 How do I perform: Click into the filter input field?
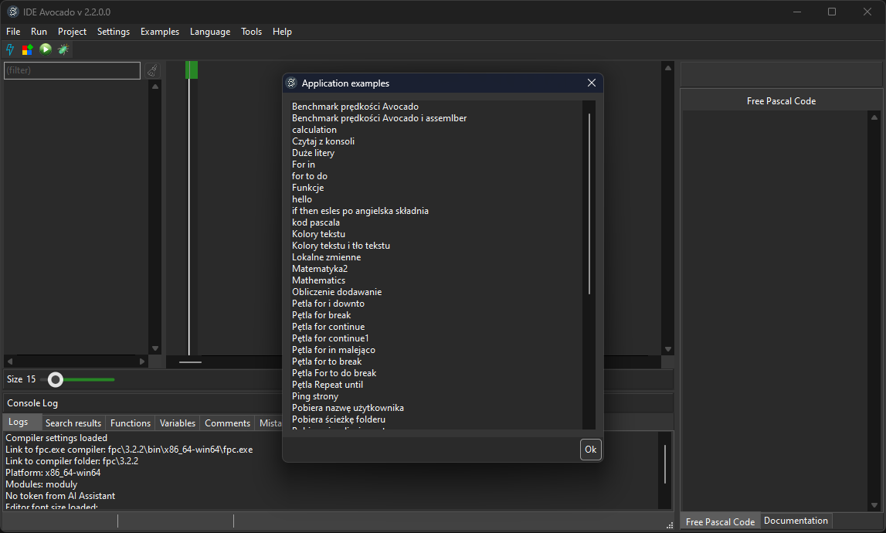pos(73,70)
